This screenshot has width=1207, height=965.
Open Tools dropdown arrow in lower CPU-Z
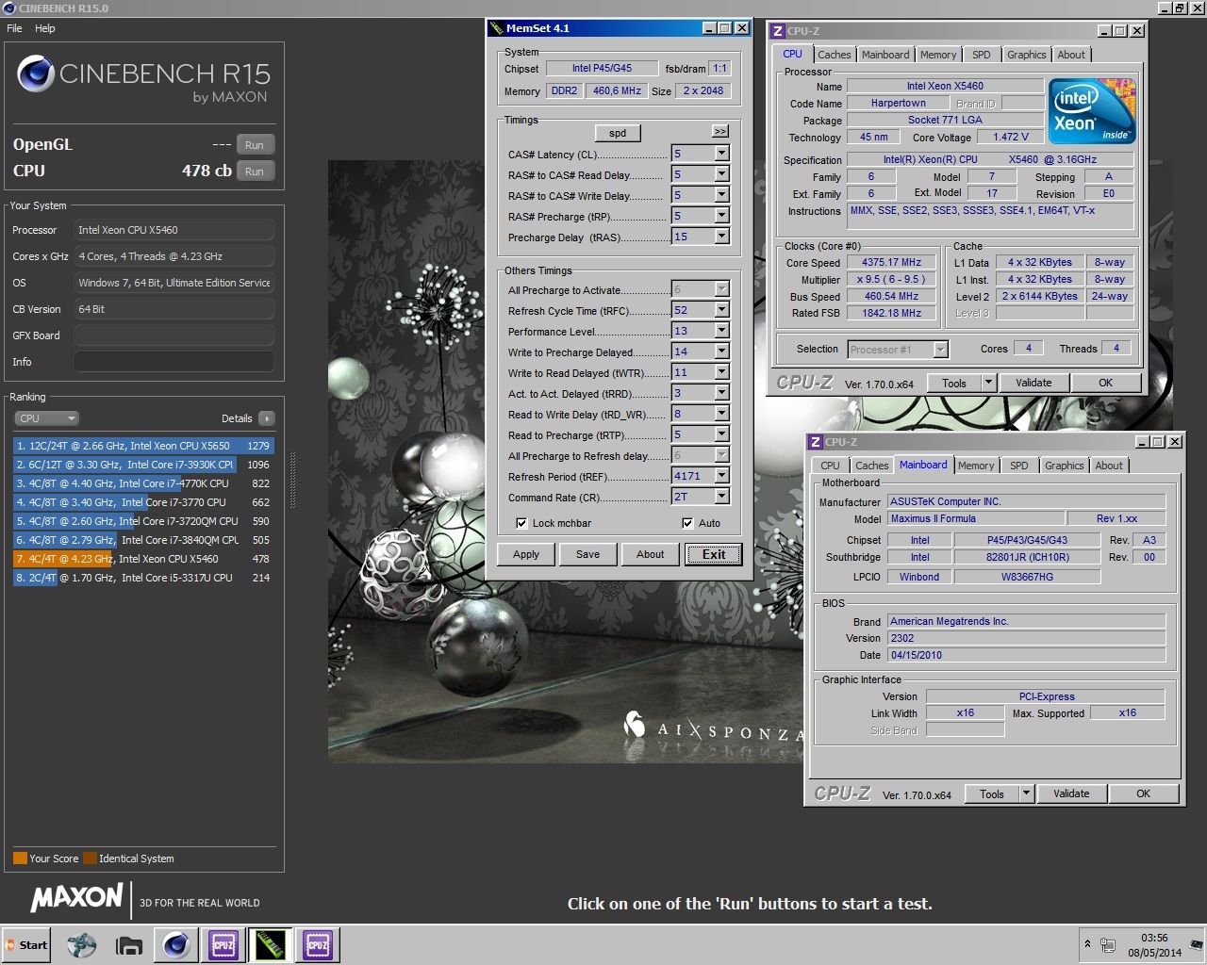1026,793
